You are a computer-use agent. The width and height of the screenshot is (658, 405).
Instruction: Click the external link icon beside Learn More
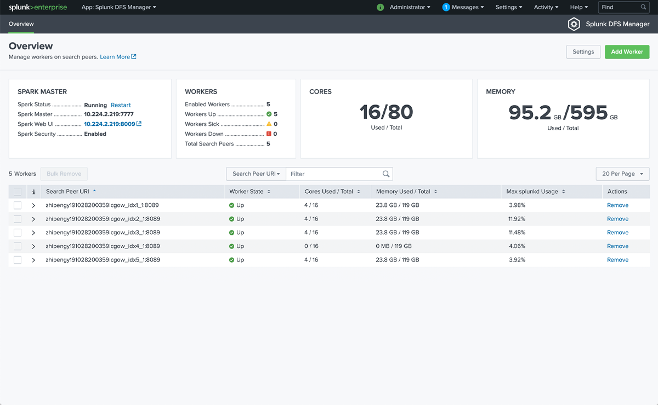[134, 56]
